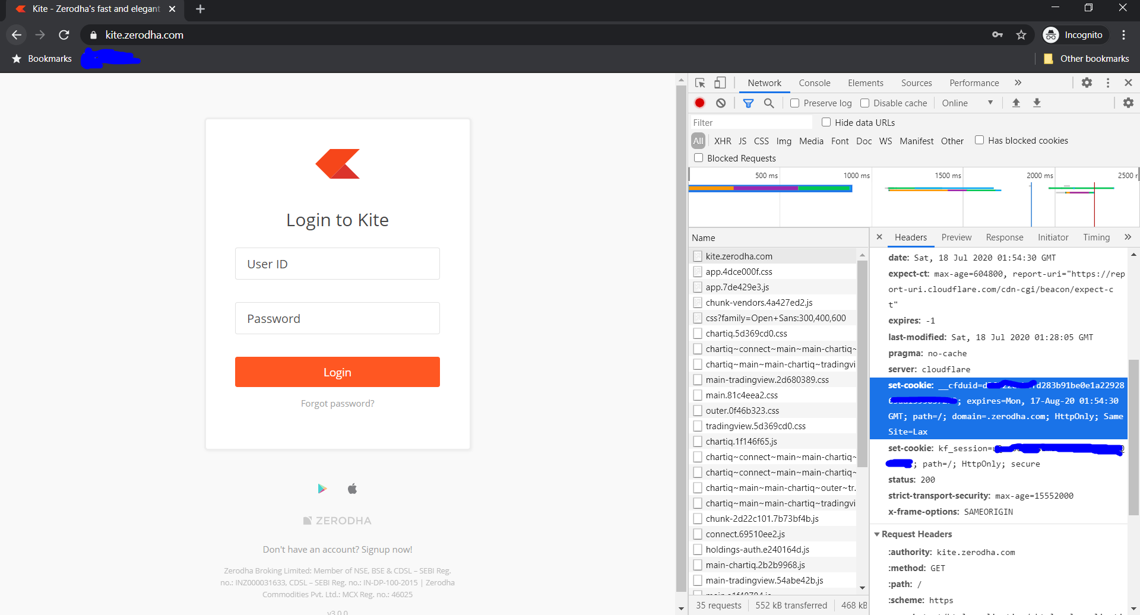Screen dimensions: 1140x615
Task: Select the inspect element tool
Action: 700,83
